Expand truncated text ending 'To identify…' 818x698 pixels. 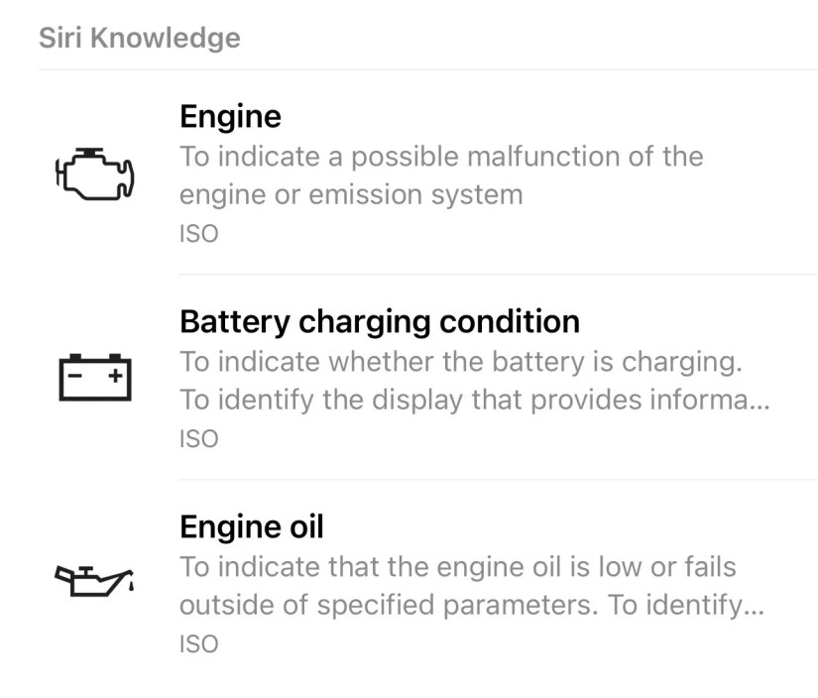(471, 605)
